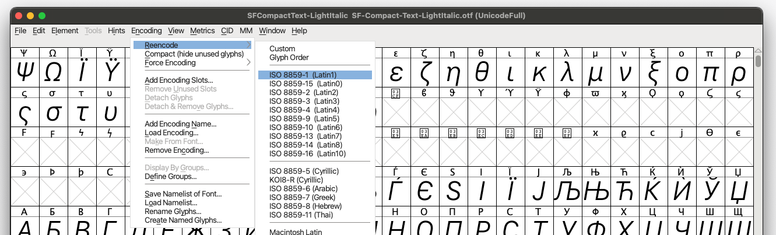776x235 pixels.
Task: Open the Edit menu
Action: point(39,30)
